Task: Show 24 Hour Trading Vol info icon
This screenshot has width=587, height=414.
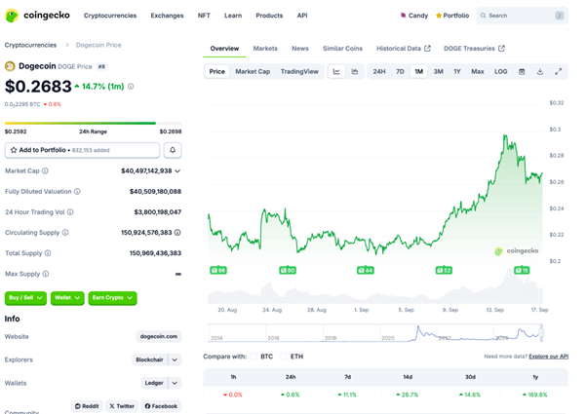Action: pos(70,212)
